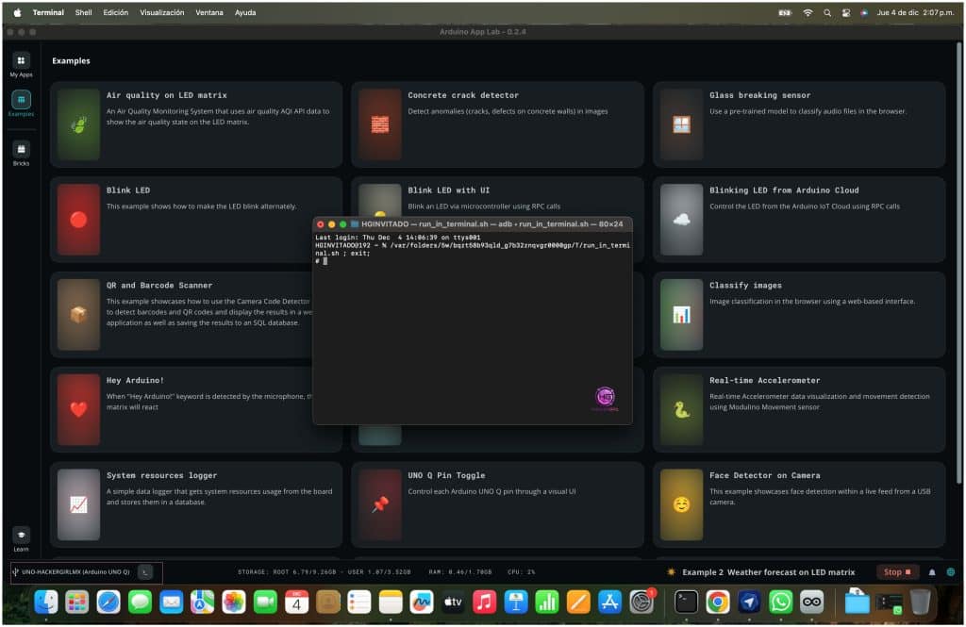Open Blink LED red circle icon
The height and width of the screenshot is (627, 966).
[x=78, y=220]
